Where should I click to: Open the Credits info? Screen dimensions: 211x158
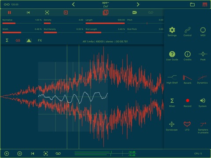tap(188, 54)
